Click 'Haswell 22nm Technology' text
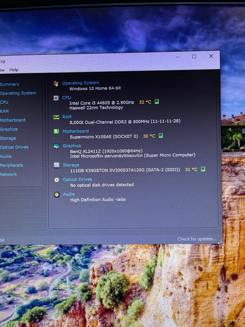 (x=96, y=108)
